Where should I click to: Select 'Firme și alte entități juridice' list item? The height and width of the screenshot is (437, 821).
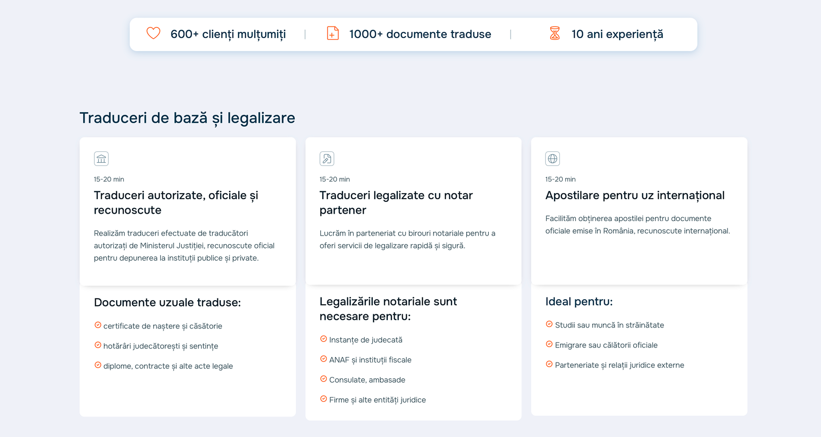377,400
